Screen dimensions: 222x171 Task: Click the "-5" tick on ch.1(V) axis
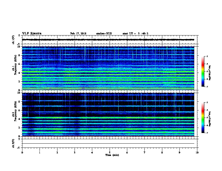pyautogui.click(x=19, y=44)
